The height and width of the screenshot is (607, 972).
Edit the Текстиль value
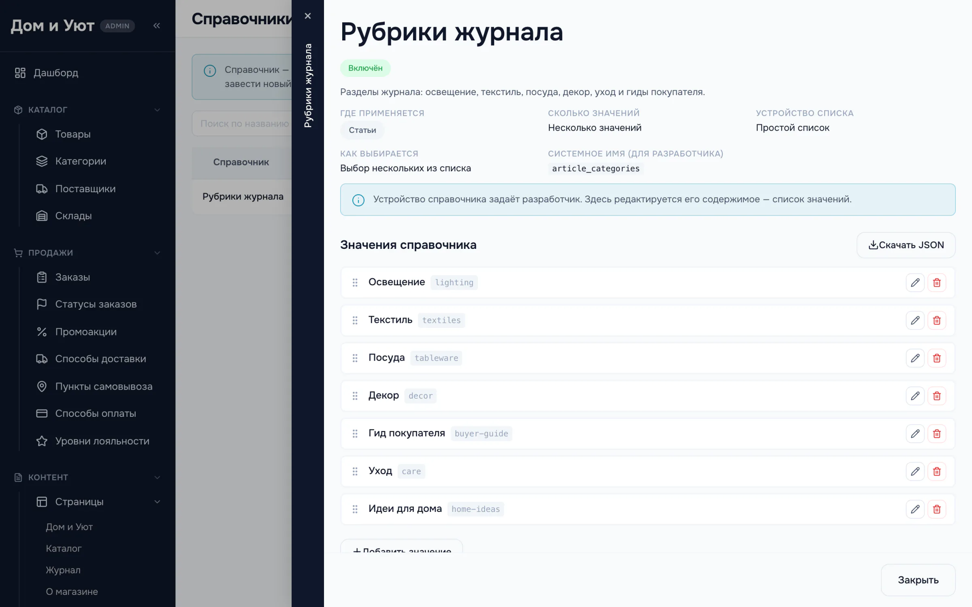915,320
